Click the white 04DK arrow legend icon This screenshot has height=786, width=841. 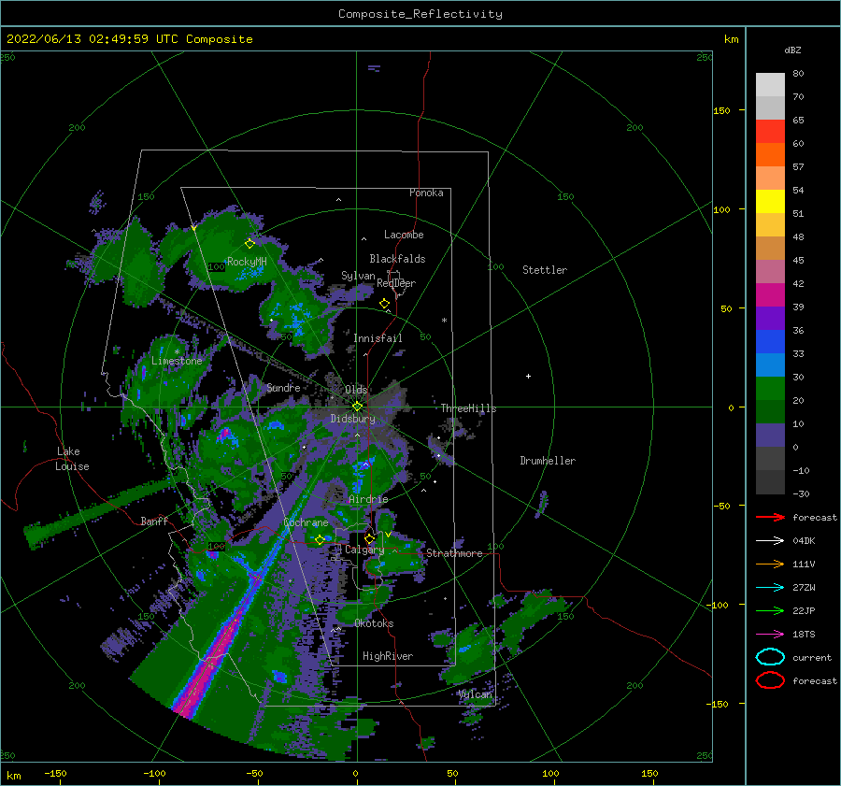pos(770,541)
